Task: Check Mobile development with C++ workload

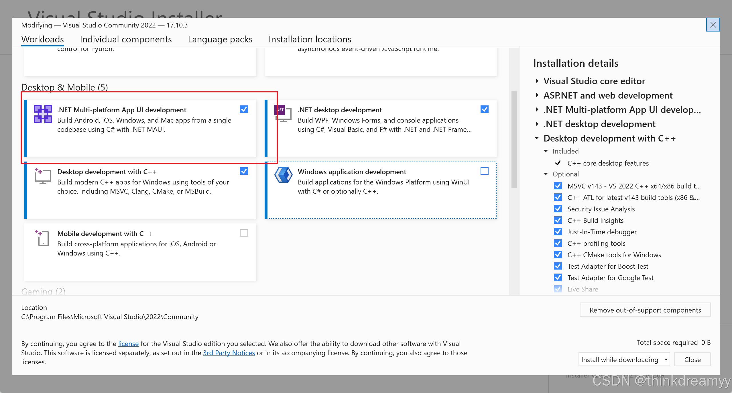Action: (244, 233)
